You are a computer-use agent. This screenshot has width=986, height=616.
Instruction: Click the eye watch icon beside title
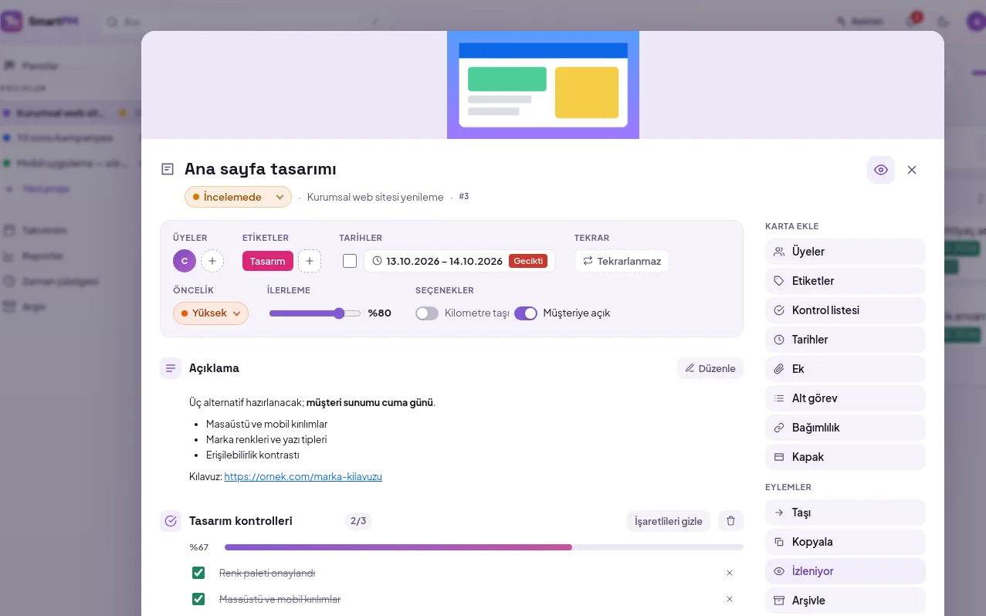pyautogui.click(x=880, y=170)
